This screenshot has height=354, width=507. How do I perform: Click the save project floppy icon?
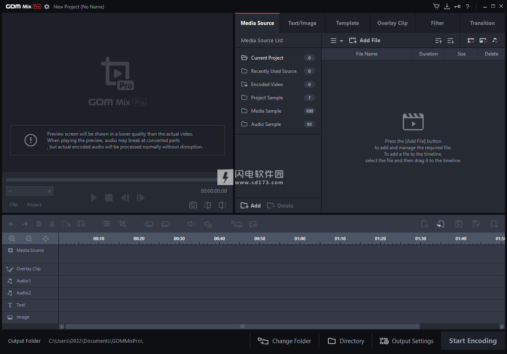(x=459, y=224)
